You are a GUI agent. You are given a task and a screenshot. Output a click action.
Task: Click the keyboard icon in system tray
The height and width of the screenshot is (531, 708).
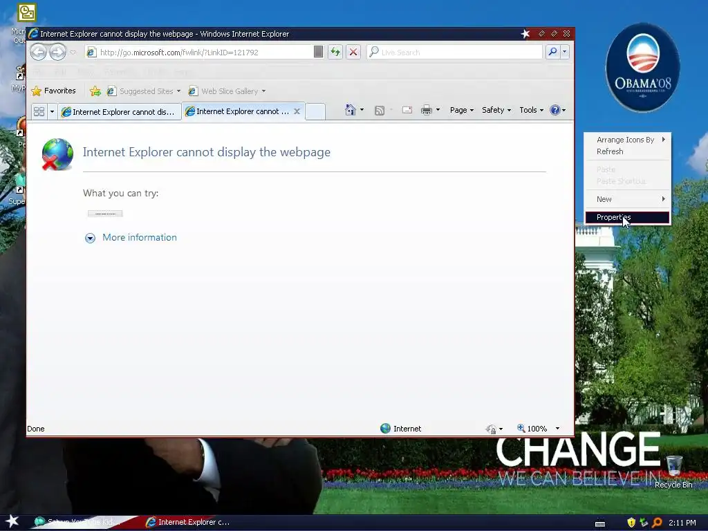(x=599, y=523)
